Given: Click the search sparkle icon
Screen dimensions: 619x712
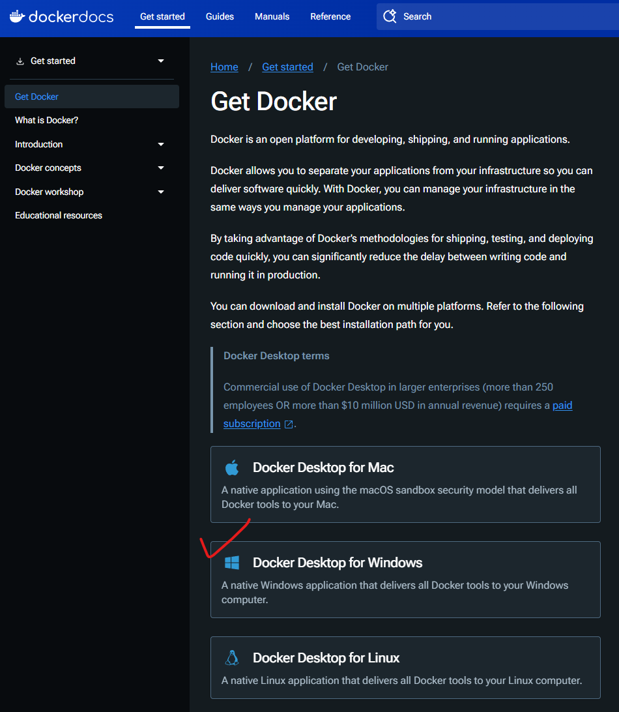Looking at the screenshot, I should click(x=390, y=16).
